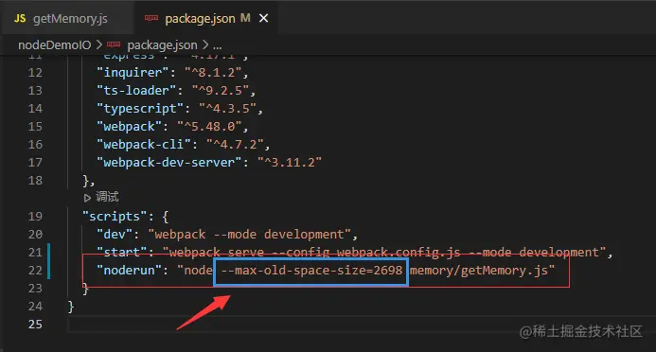The height and width of the screenshot is (352, 656).
Task: Switch to the getMemory.js tab
Action: pos(67,18)
